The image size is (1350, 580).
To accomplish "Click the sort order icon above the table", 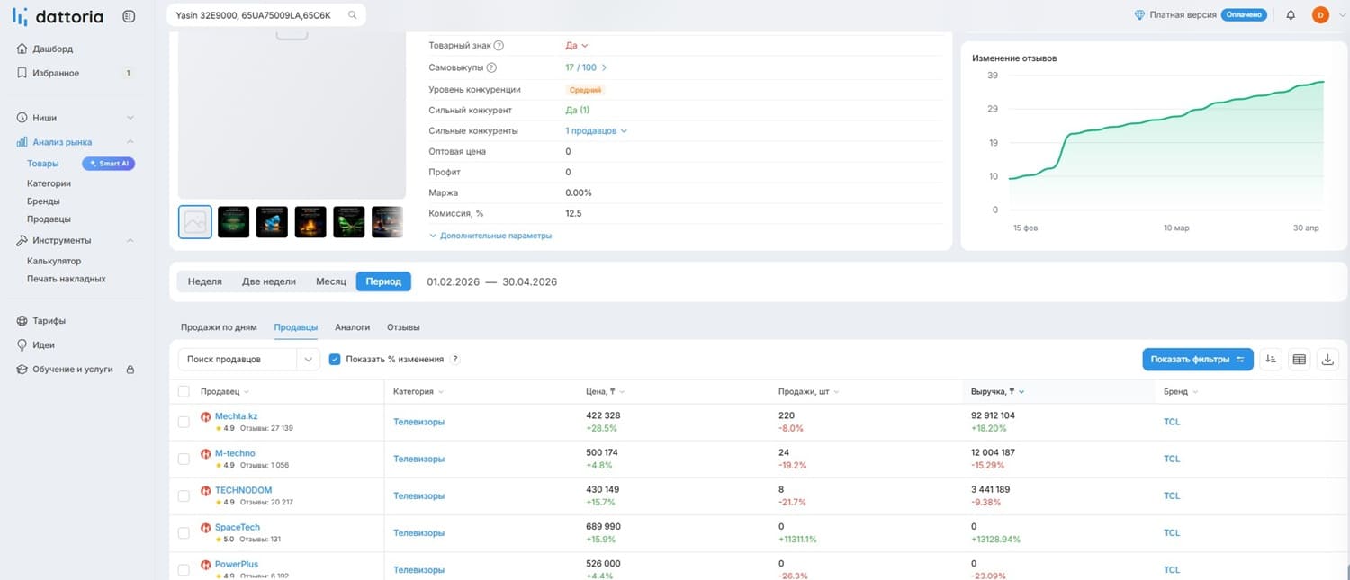I will pyautogui.click(x=1271, y=360).
